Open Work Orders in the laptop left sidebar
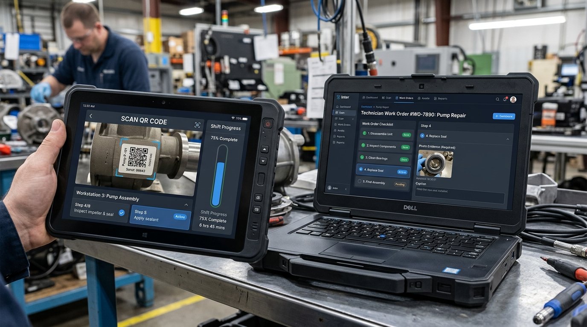 click(343, 125)
